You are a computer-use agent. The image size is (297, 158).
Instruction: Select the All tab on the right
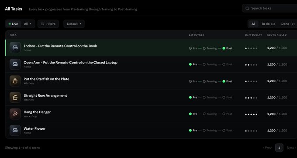253,24
